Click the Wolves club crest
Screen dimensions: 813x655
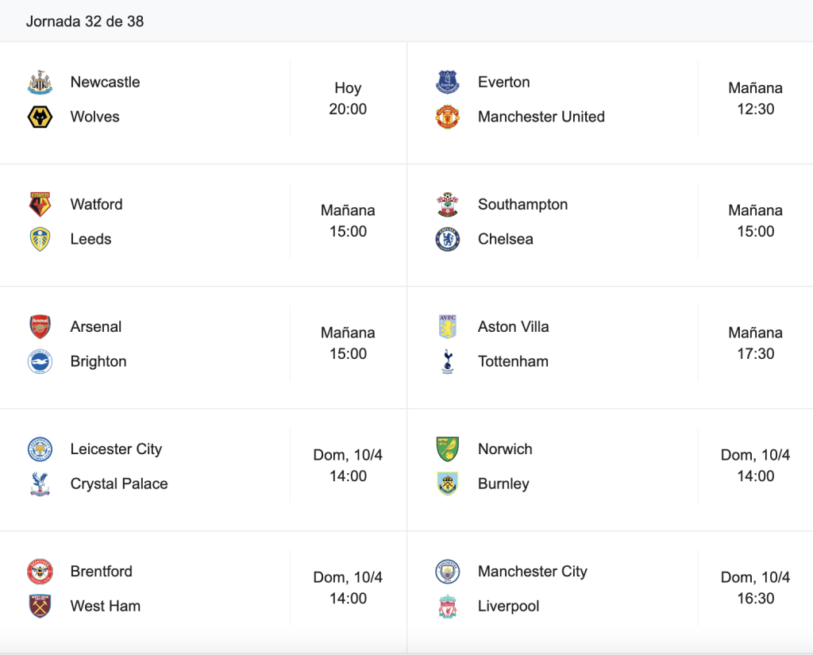pos(40,117)
